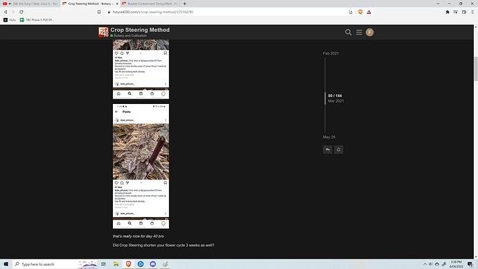Switch to the Ask Juicy J YouTube tab
The width and height of the screenshot is (478, 269).
tap(30, 3)
